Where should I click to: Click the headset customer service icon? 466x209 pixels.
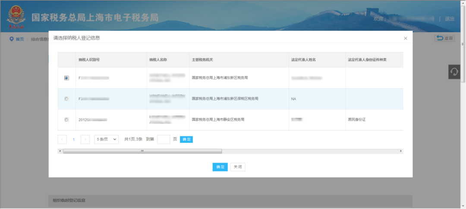tap(454, 72)
